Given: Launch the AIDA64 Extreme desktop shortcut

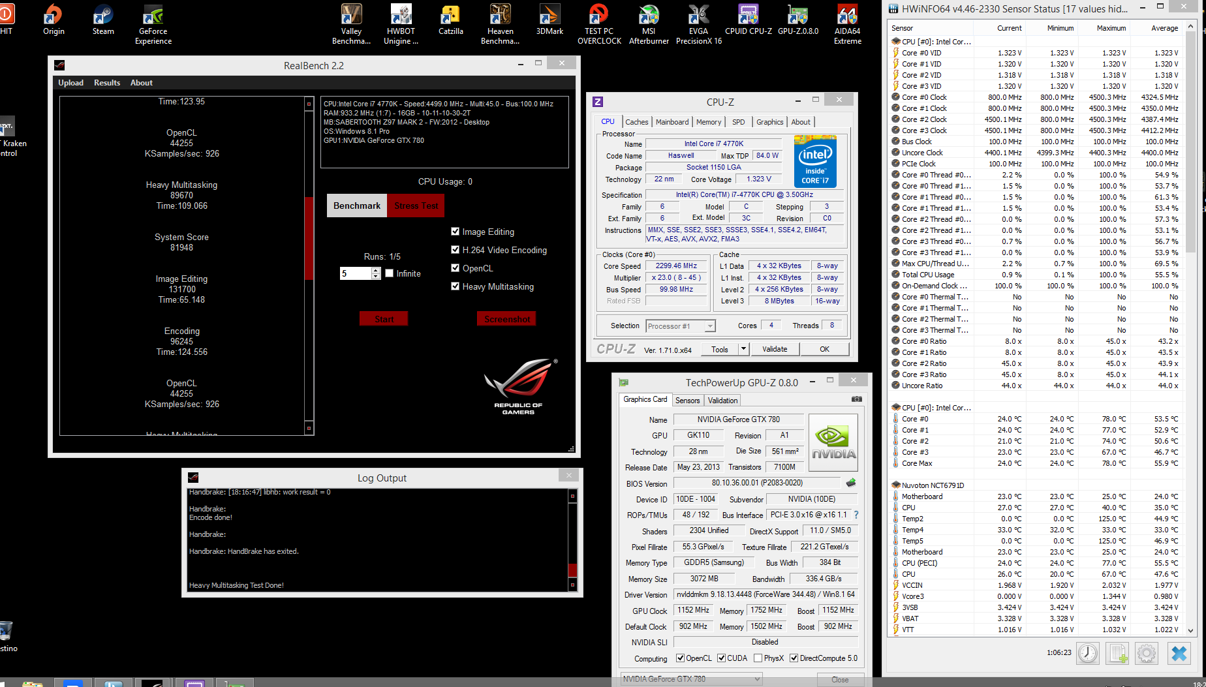Looking at the screenshot, I should [847, 25].
